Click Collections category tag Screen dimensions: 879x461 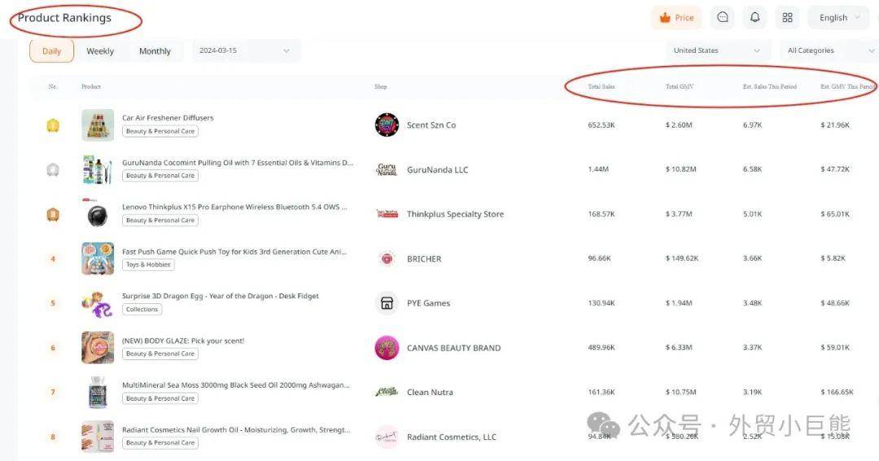[x=142, y=309]
